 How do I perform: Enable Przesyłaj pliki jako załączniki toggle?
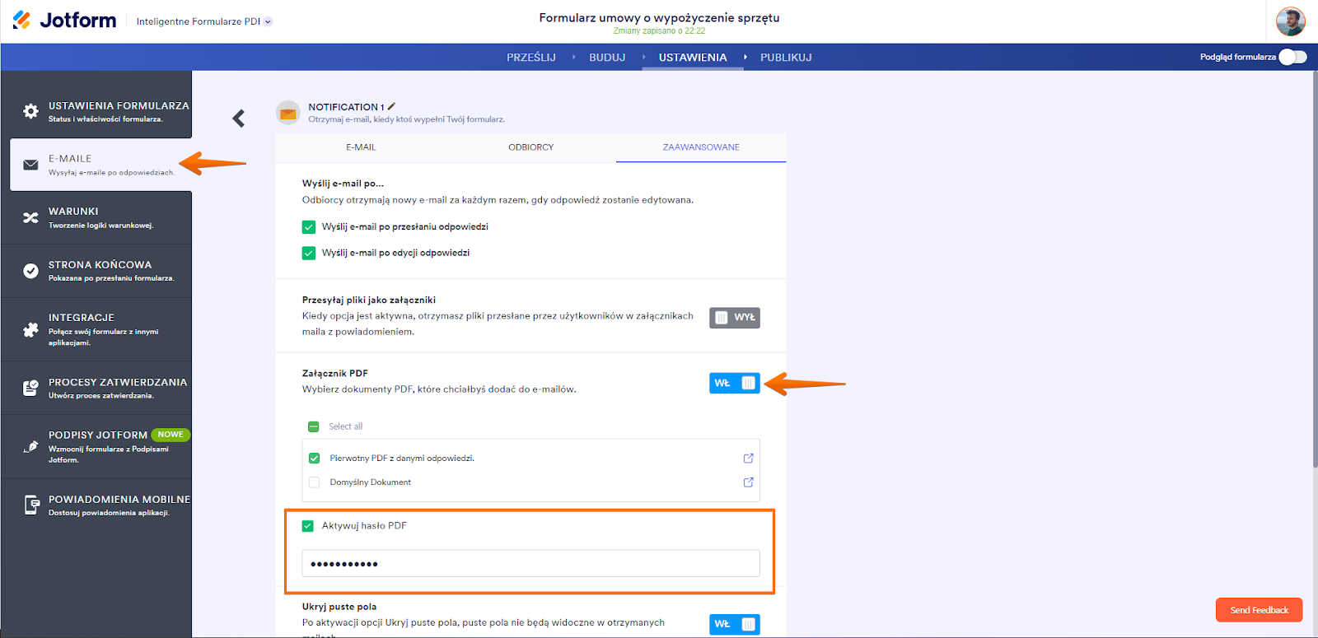[x=734, y=318]
